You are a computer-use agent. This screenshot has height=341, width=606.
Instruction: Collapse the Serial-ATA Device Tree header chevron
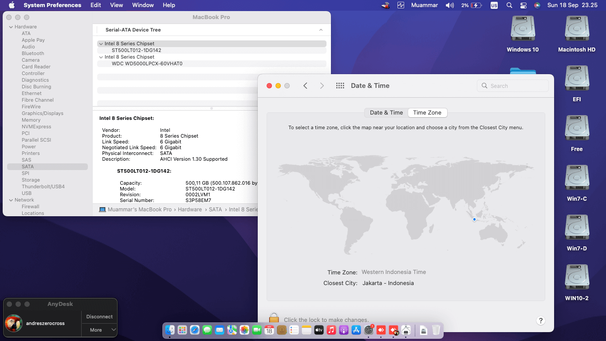(321, 30)
